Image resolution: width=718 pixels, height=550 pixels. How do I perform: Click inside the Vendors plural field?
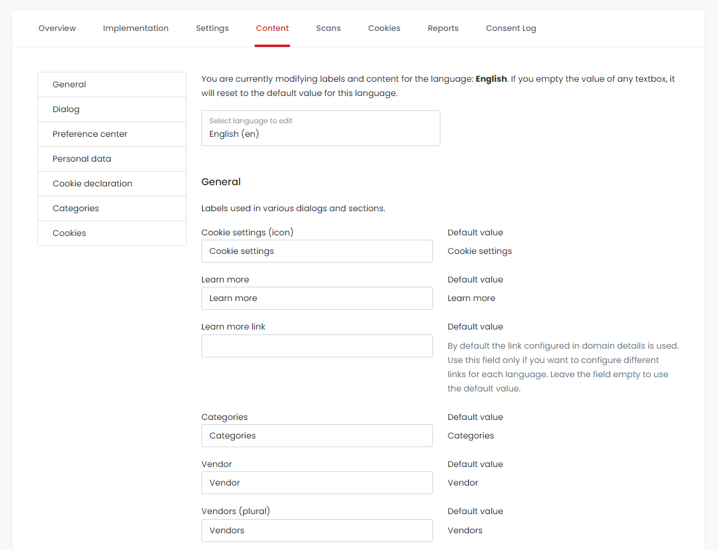(317, 530)
